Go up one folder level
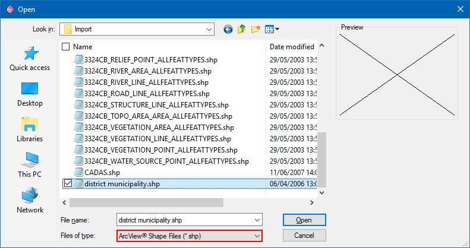 pos(242,28)
